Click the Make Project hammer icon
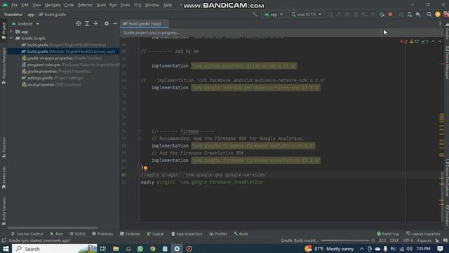Screen dimensions: 449x253 [x=255, y=14]
